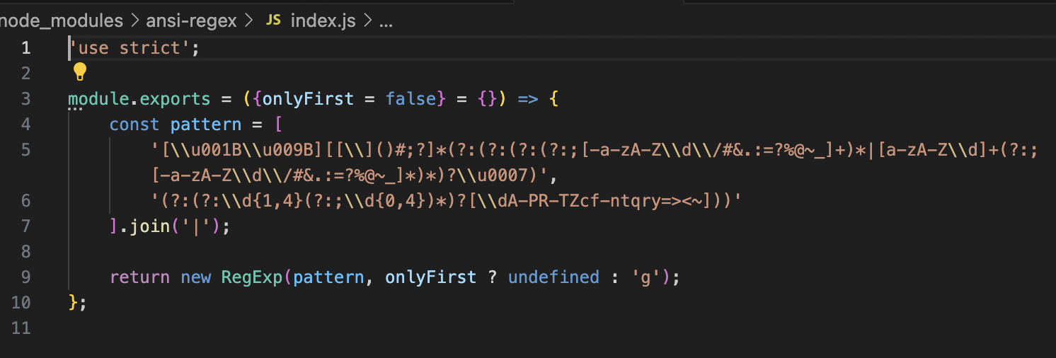The width and height of the screenshot is (1056, 358).
Task: Click the return keyword on line 9
Action: point(139,277)
